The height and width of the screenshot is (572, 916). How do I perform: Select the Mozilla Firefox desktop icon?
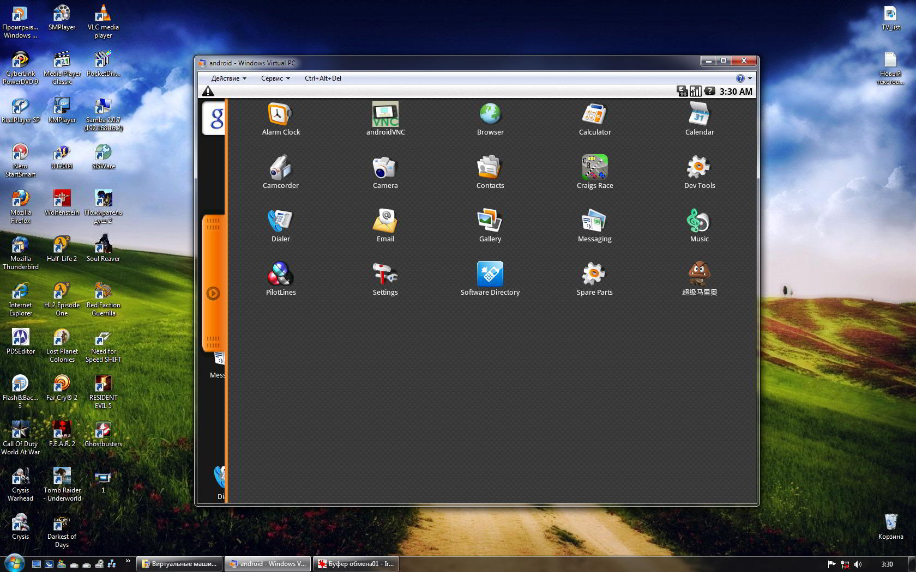tap(21, 207)
